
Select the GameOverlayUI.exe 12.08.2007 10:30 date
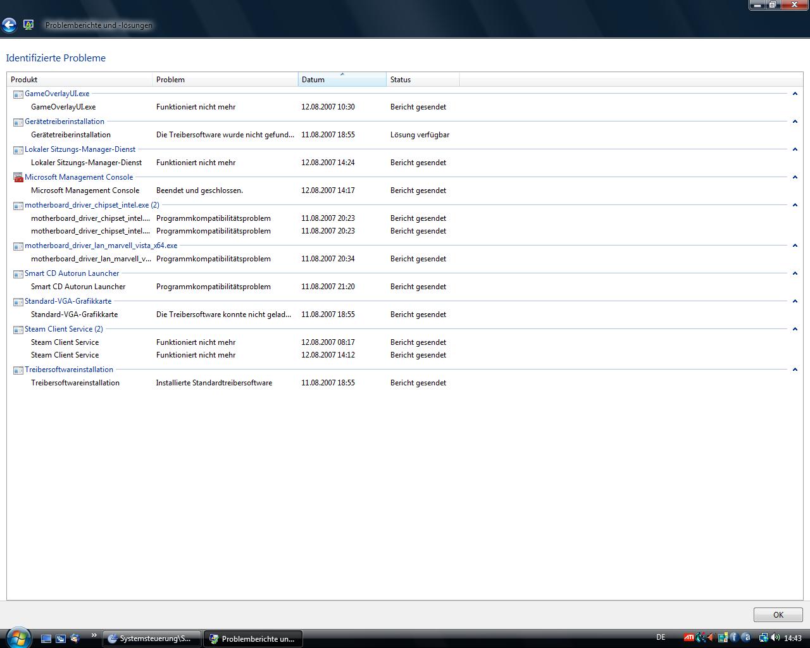pyautogui.click(x=328, y=107)
